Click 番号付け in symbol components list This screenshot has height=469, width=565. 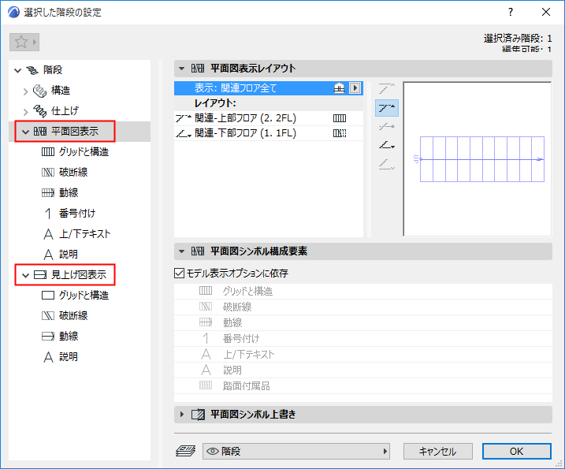362,339
